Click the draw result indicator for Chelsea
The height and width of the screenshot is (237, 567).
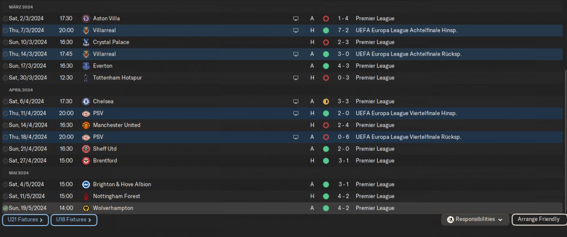point(326,102)
